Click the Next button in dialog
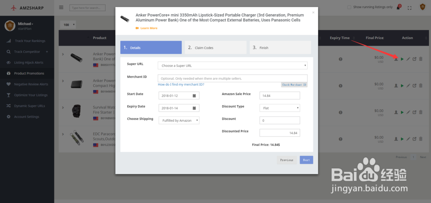 point(306,160)
